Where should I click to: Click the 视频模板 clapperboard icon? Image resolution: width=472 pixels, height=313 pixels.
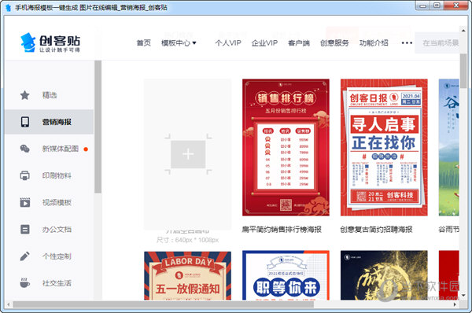pyautogui.click(x=24, y=202)
